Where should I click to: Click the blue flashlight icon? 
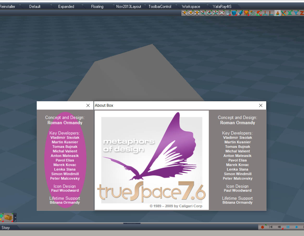(x=240, y=13)
